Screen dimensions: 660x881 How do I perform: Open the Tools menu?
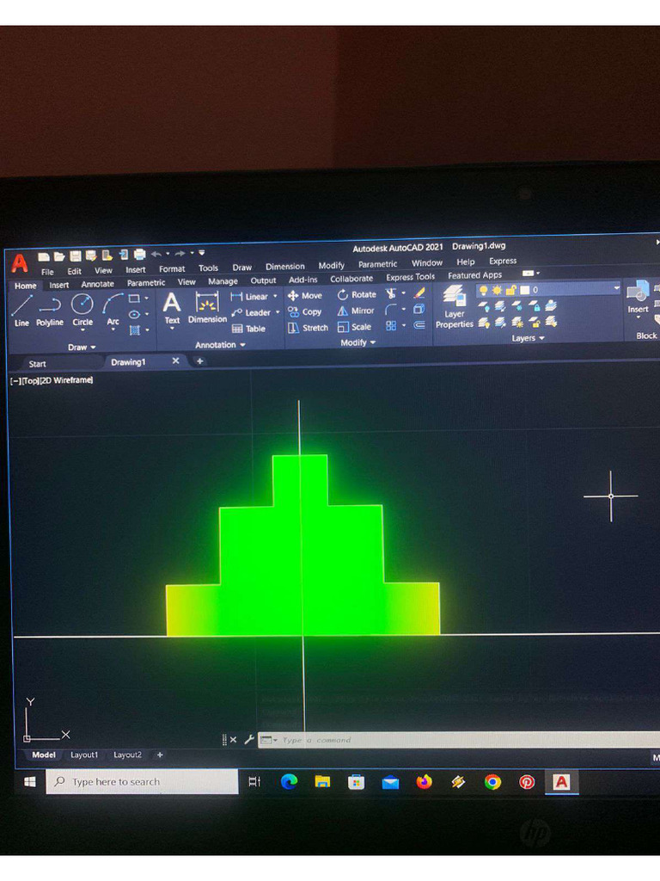point(208,268)
